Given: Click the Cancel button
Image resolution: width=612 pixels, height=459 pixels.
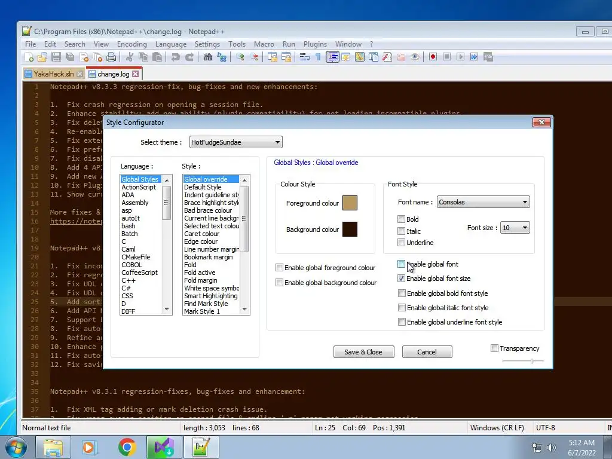Looking at the screenshot, I should (x=427, y=351).
